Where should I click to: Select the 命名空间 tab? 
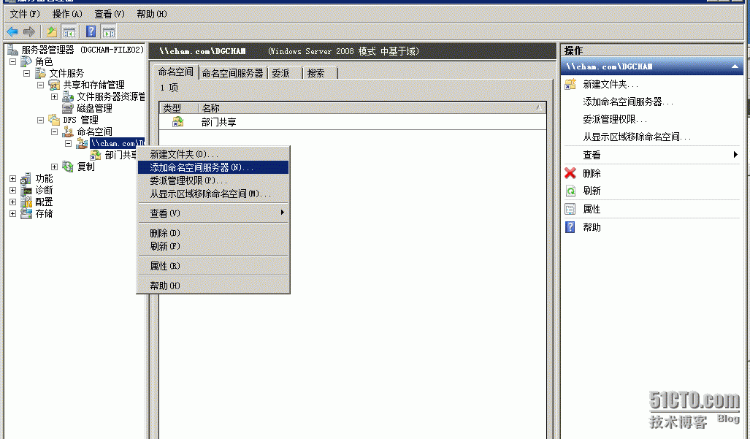tap(175, 72)
